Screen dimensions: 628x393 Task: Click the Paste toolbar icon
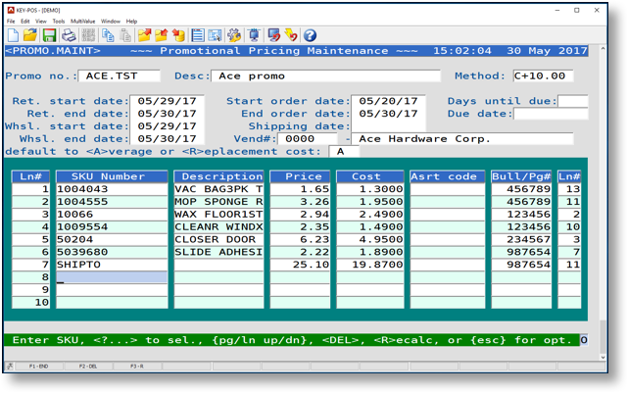[125, 35]
